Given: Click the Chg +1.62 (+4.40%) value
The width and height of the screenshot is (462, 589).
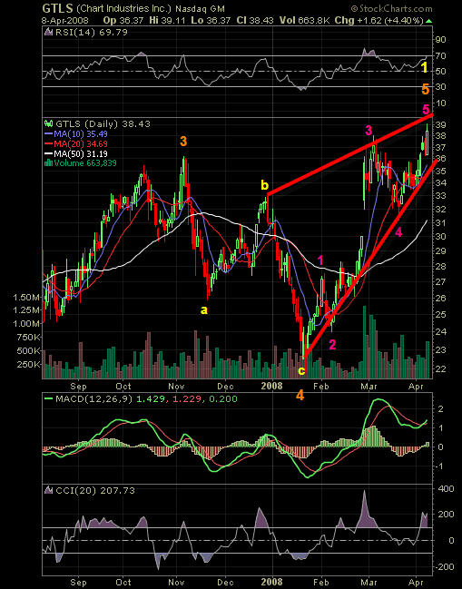Looking at the screenshot, I should [x=379, y=20].
